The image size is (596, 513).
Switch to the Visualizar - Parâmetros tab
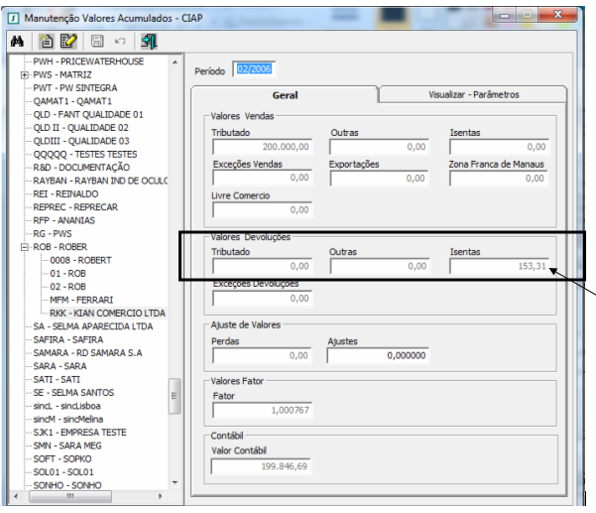coord(473,95)
